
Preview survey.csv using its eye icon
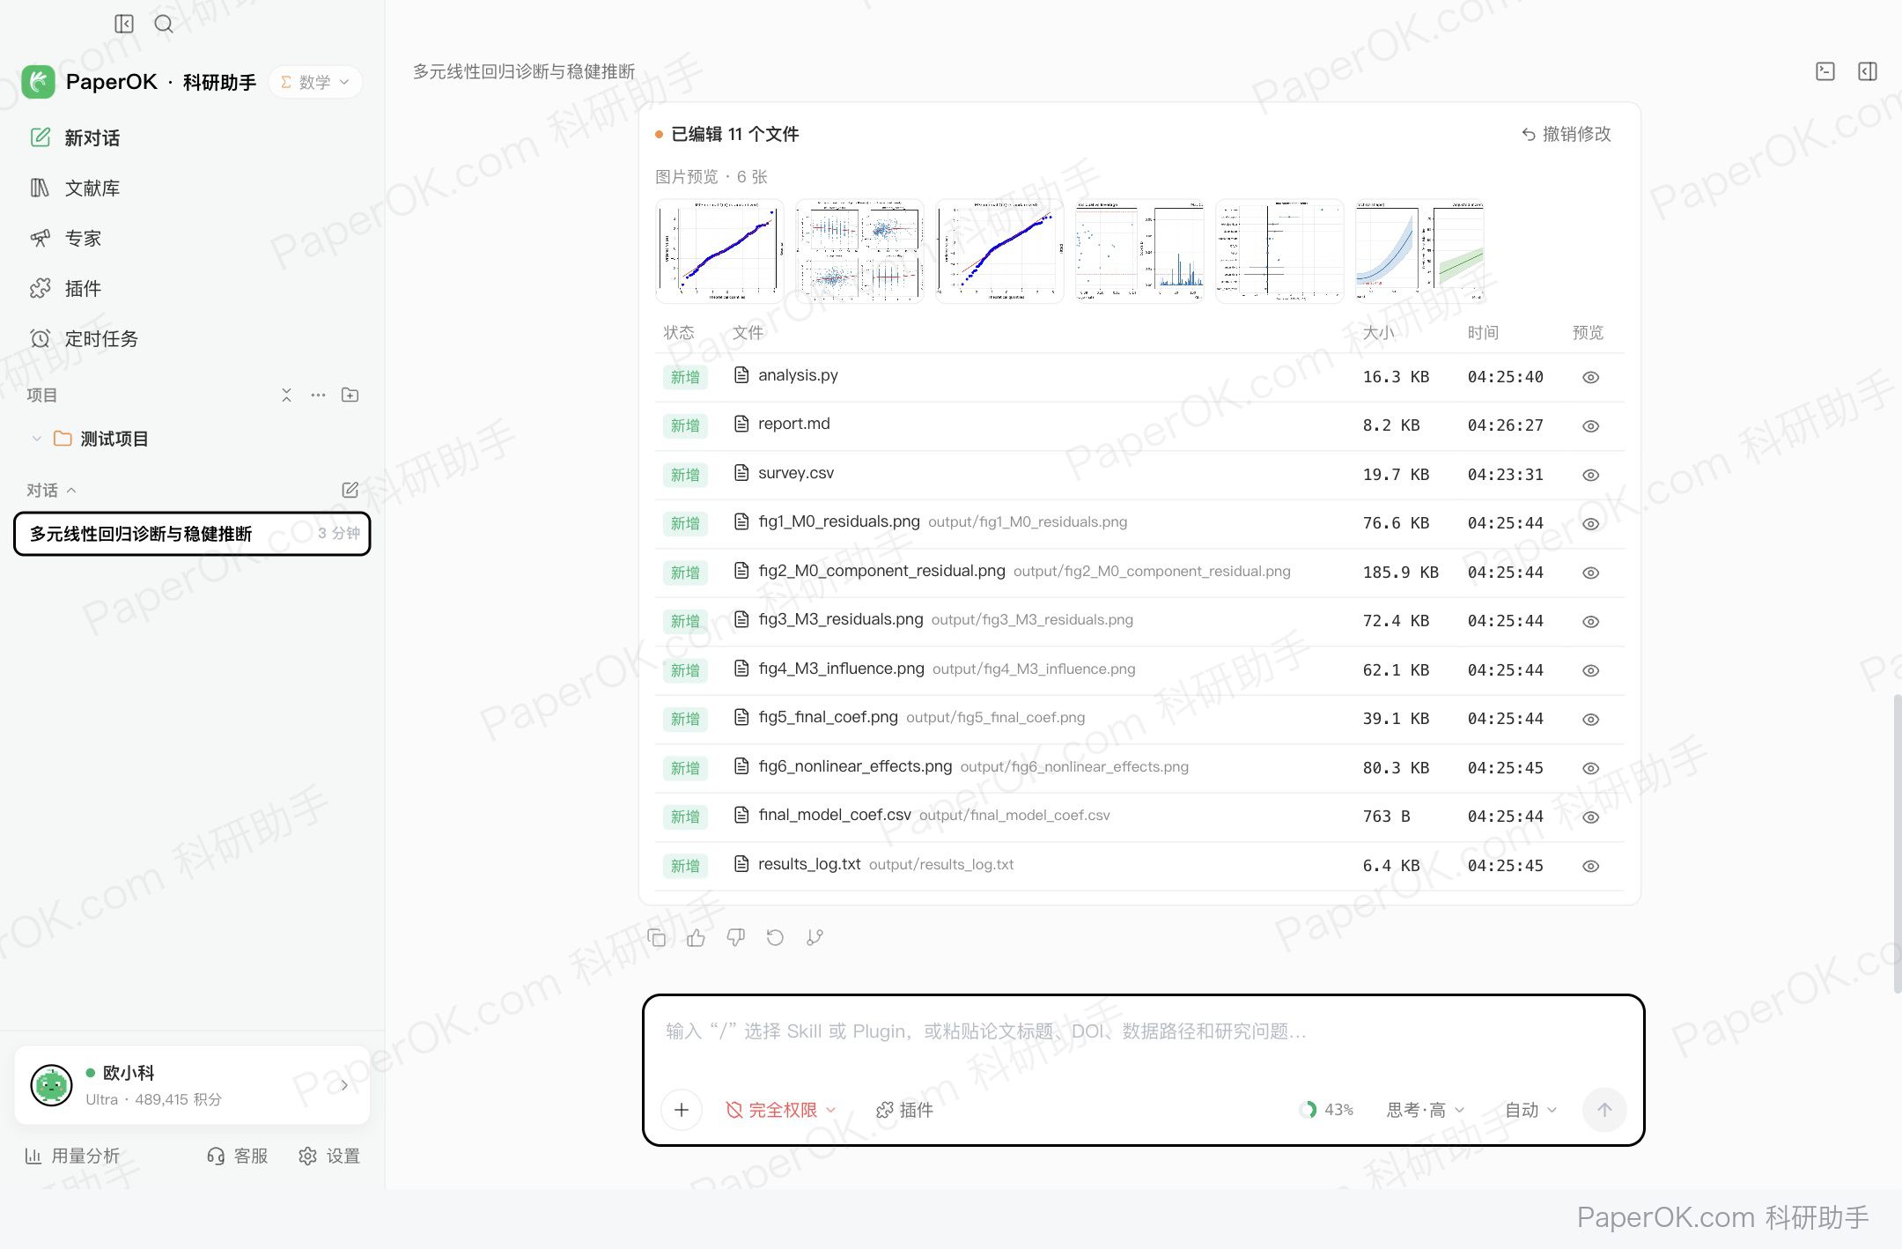pos(1590,475)
